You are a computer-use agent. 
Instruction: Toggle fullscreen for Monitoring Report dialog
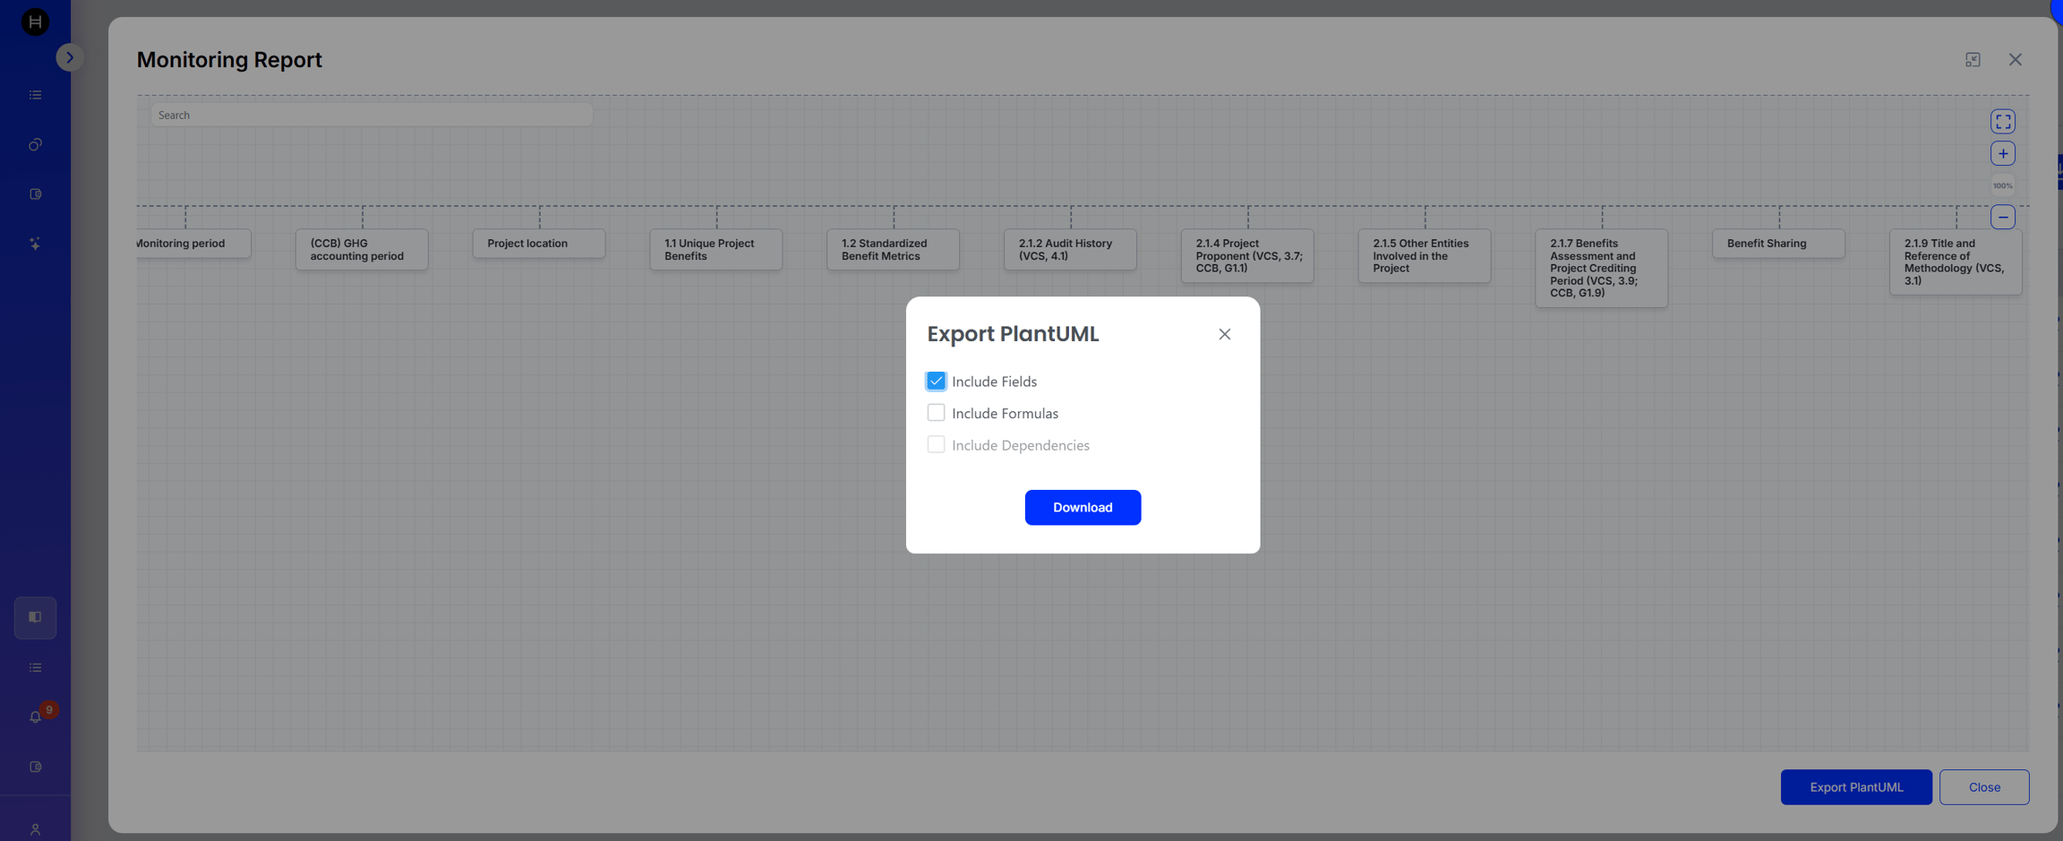pos(1973,59)
